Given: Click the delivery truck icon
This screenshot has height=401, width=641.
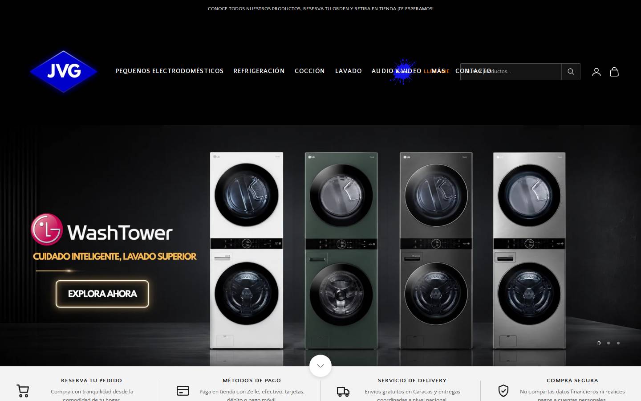Looking at the screenshot, I should coord(343,392).
